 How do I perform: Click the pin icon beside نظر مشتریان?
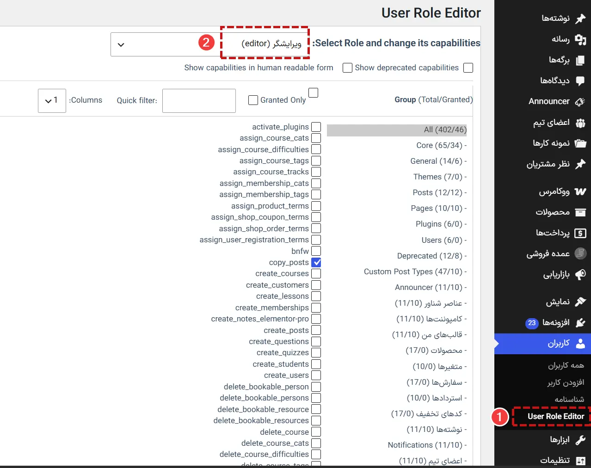580,164
